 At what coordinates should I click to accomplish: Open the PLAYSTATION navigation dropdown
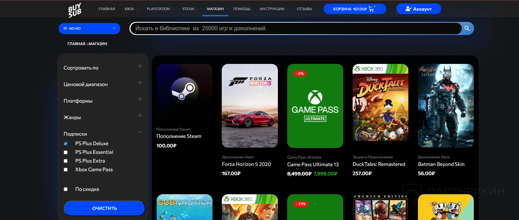tap(160, 9)
